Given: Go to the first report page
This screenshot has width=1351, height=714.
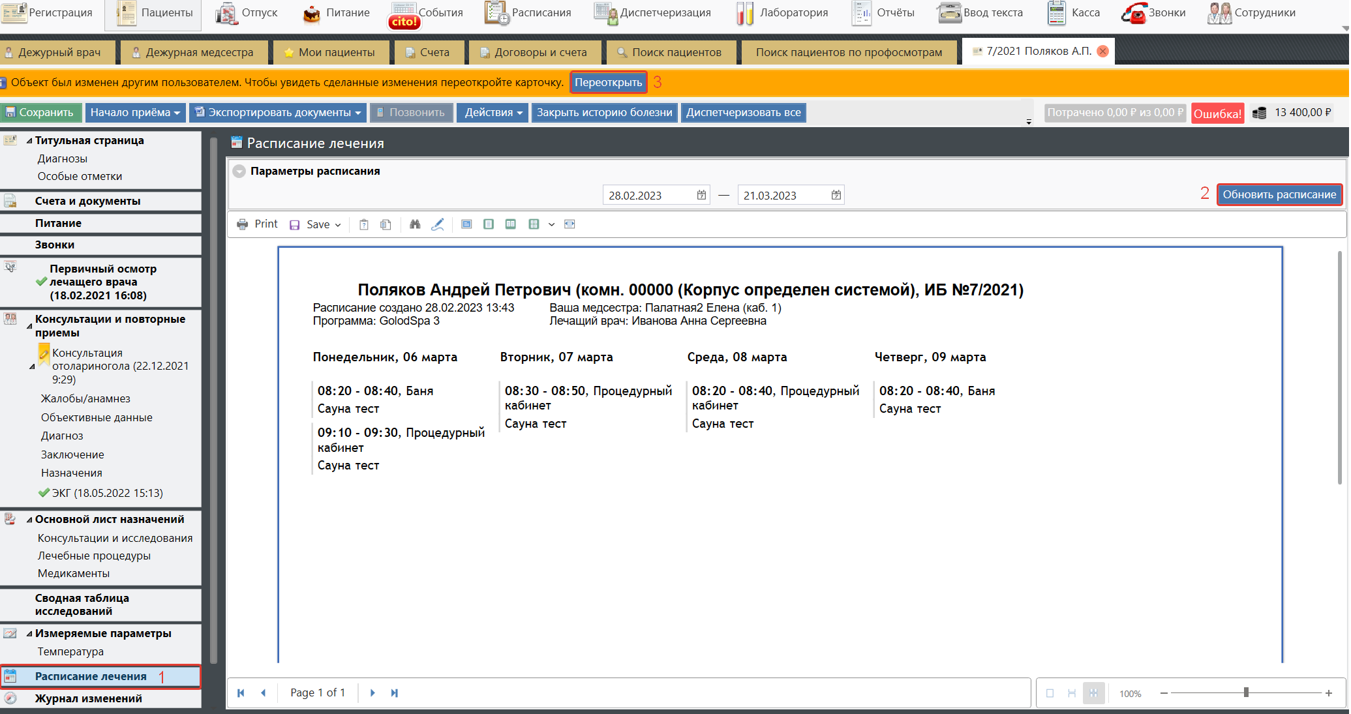Looking at the screenshot, I should 241,693.
